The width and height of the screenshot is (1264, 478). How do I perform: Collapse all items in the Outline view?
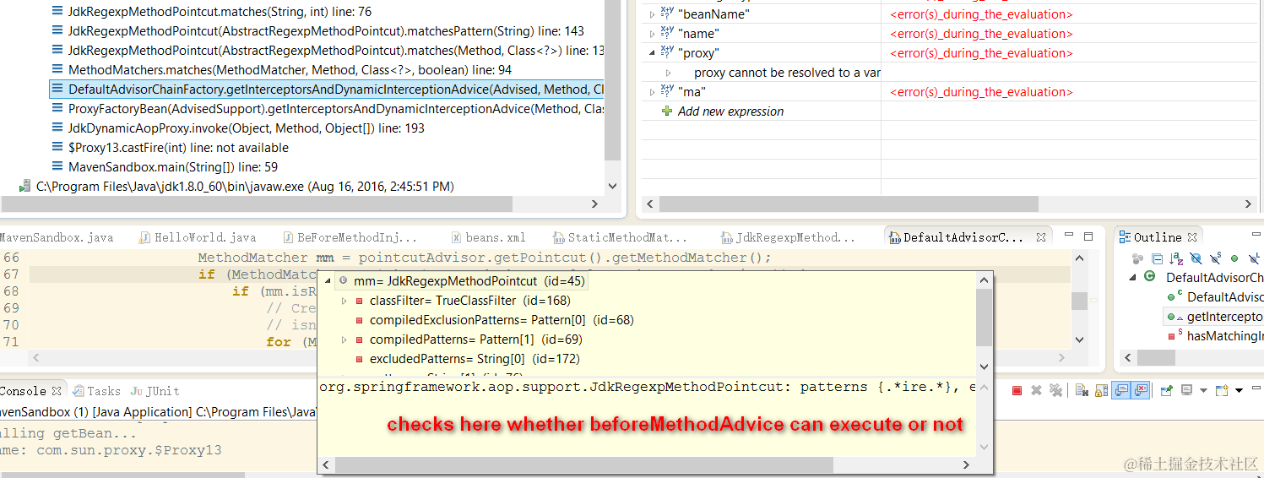pos(1158,258)
